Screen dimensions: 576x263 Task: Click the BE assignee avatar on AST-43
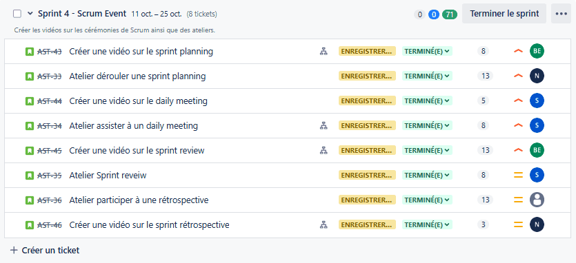[537, 52]
